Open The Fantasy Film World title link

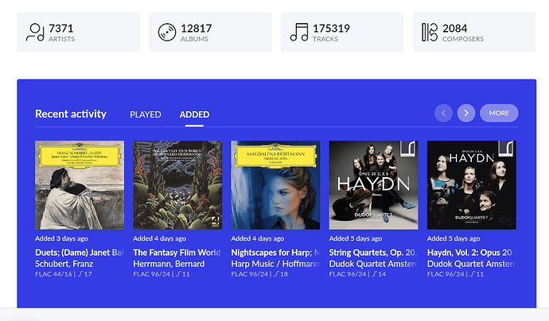point(177,253)
